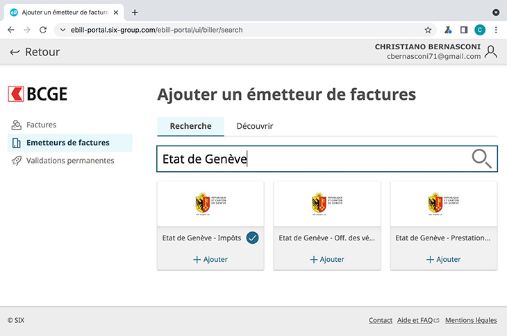
Task: Close the Ajouter un émetteur tab
Action: click(x=116, y=12)
